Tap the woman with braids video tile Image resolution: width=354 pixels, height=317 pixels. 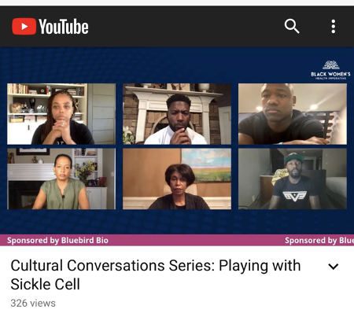click(61, 114)
